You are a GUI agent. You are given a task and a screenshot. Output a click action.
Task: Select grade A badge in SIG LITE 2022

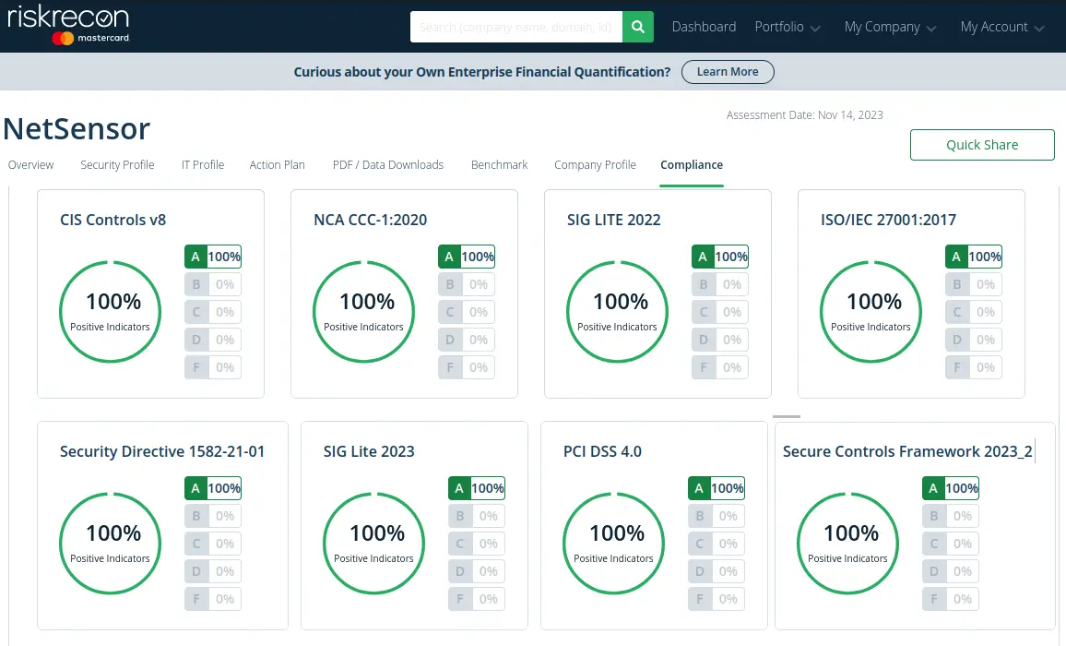coord(720,257)
